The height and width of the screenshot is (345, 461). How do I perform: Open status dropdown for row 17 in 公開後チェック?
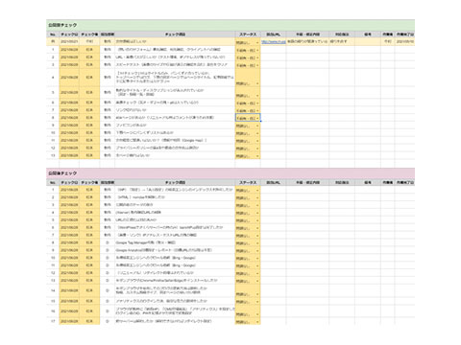click(257, 322)
